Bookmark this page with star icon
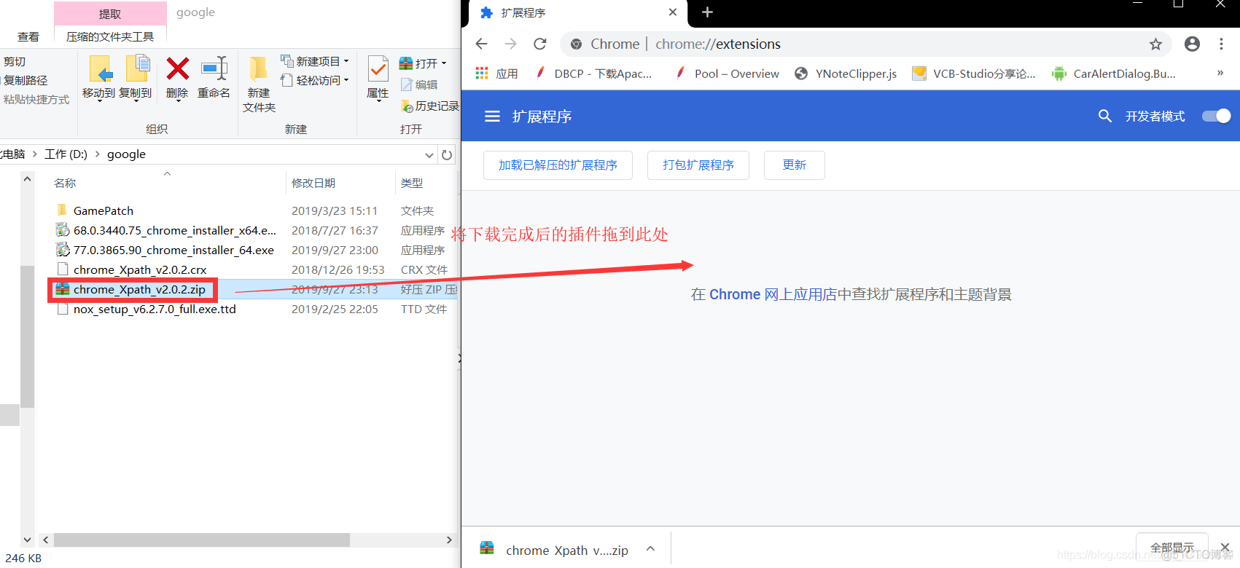This screenshot has height=568, width=1240. click(x=1155, y=44)
